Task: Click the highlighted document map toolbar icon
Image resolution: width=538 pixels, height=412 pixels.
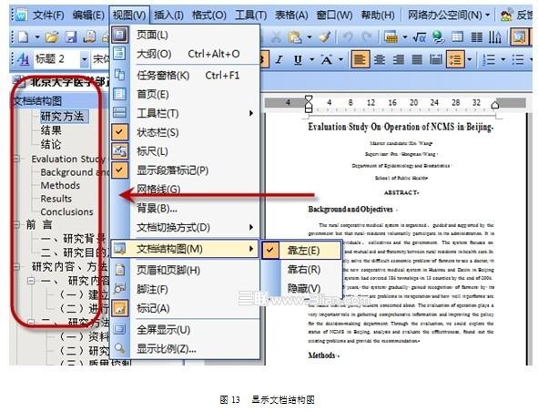Action: pyautogui.click(x=520, y=37)
